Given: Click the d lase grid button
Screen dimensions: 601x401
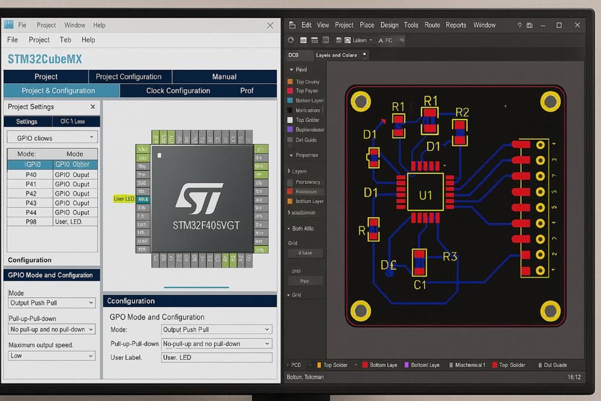Looking at the screenshot, I should pos(305,253).
